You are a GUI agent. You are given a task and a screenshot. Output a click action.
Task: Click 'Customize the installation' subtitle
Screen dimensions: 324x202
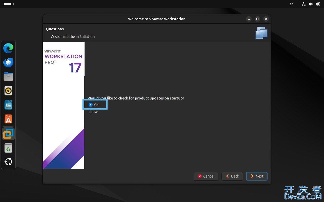[x=73, y=37]
